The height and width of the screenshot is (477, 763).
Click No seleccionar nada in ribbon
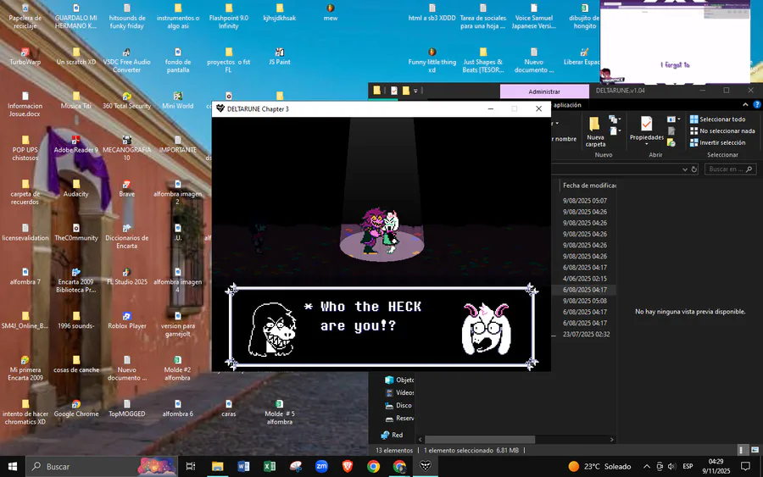tap(722, 130)
